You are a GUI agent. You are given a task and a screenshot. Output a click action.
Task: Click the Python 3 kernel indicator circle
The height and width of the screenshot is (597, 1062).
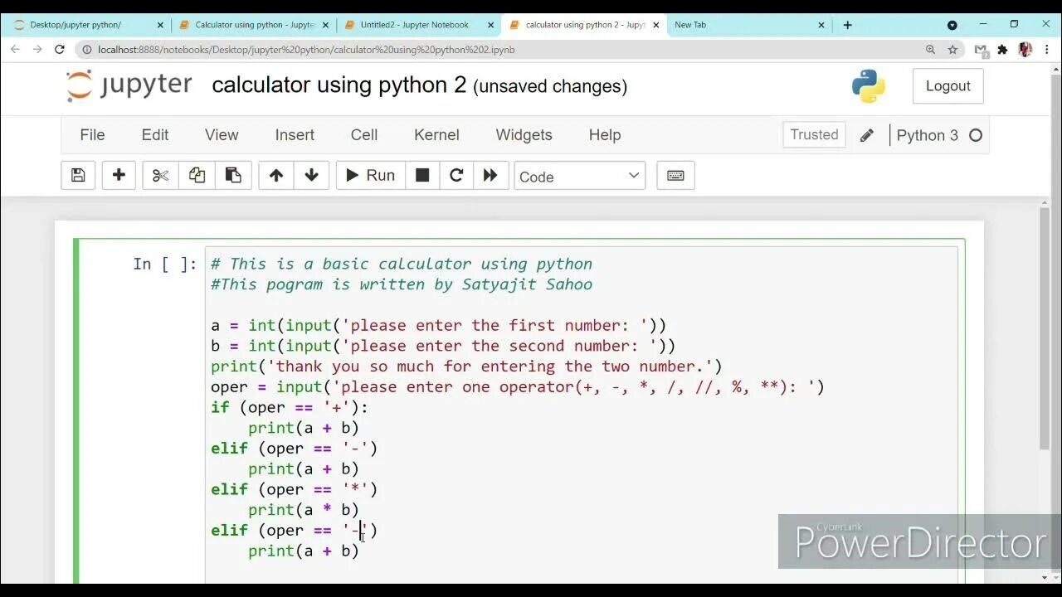coord(976,135)
